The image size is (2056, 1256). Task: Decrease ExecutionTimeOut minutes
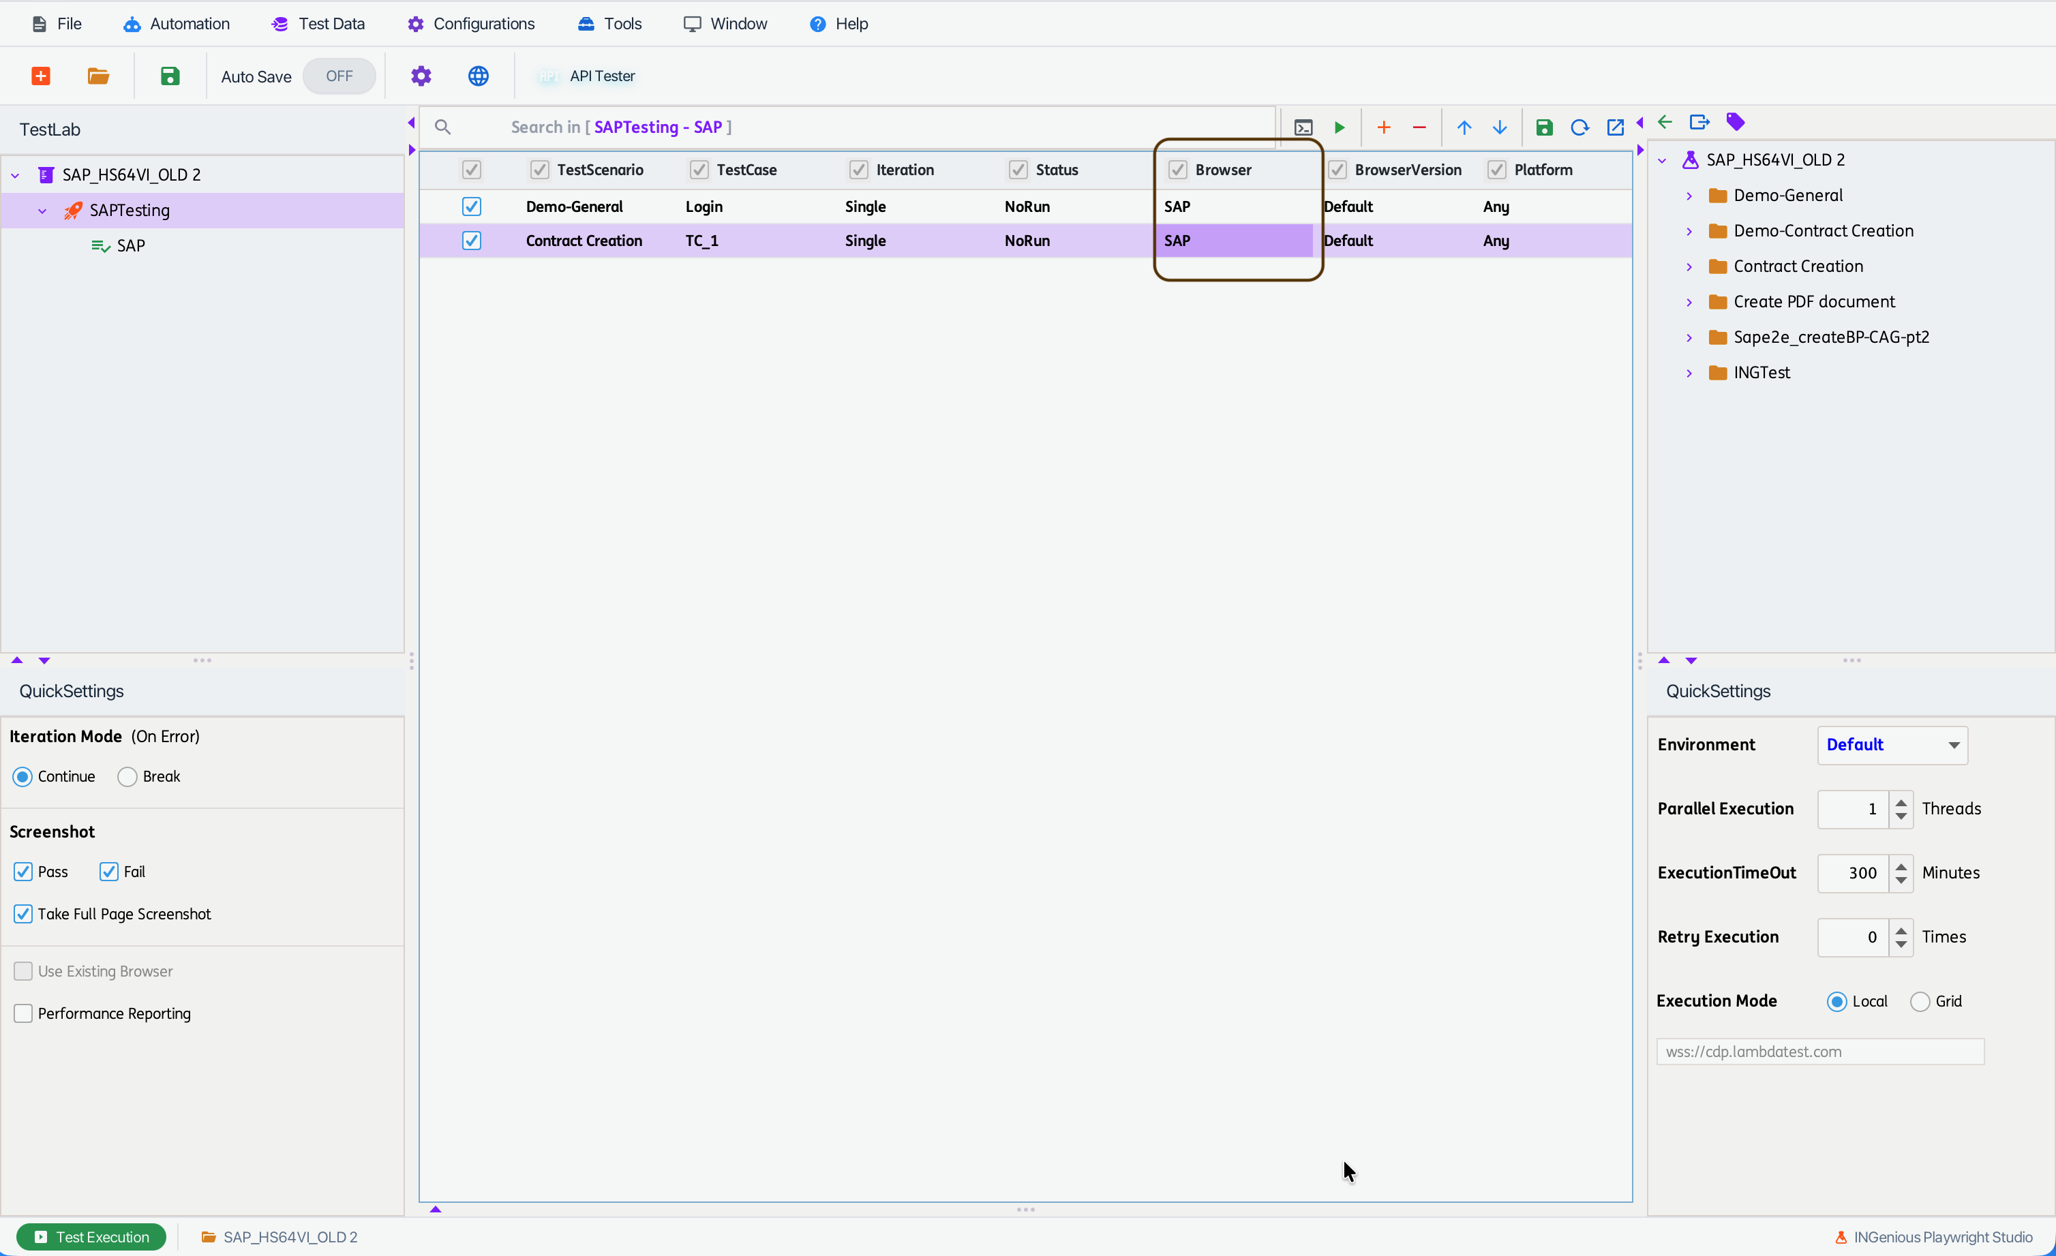click(1901, 880)
